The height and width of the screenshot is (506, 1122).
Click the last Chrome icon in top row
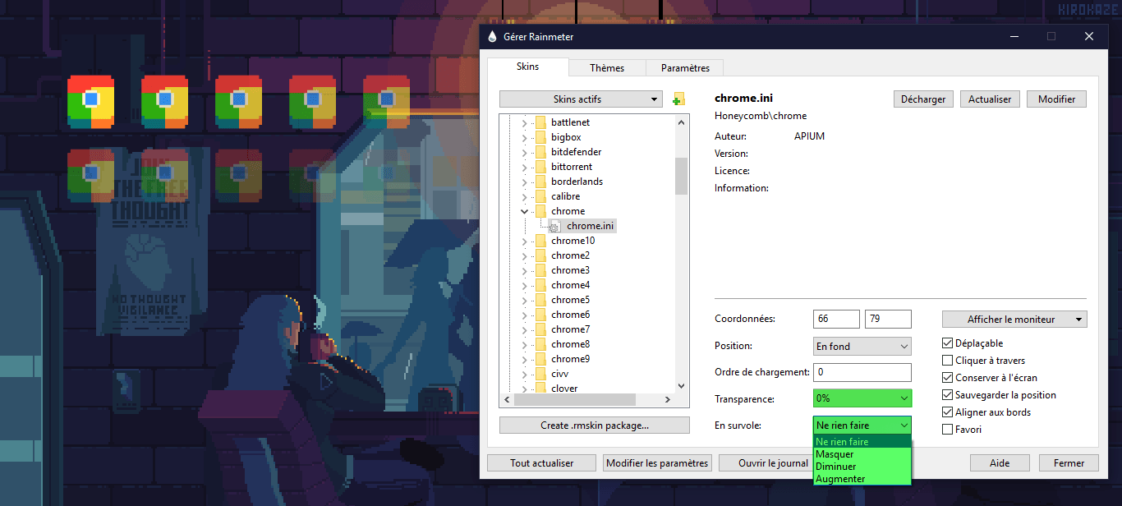click(x=386, y=102)
